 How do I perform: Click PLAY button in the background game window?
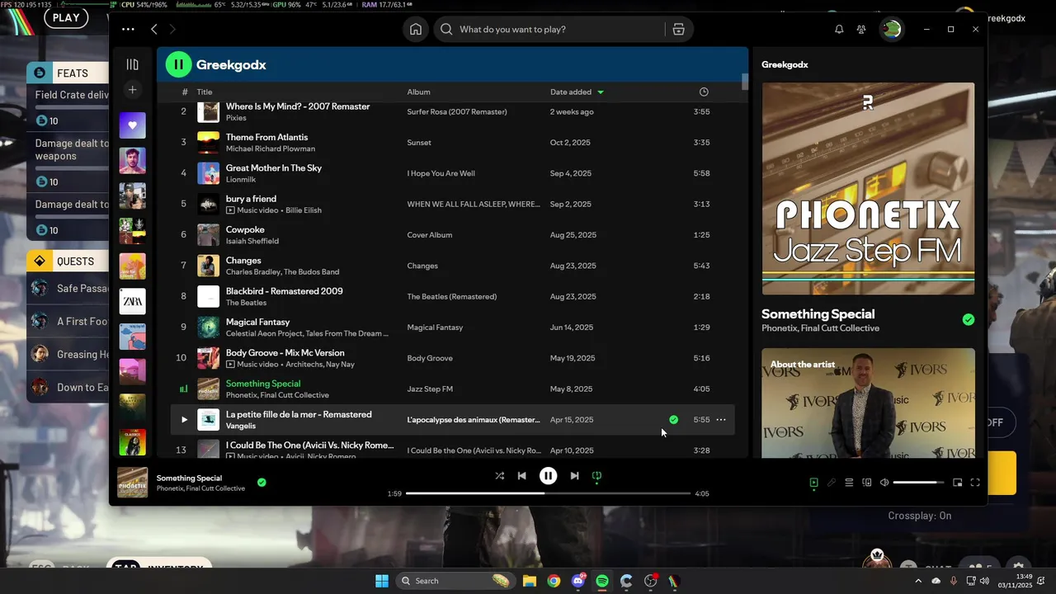66,17
